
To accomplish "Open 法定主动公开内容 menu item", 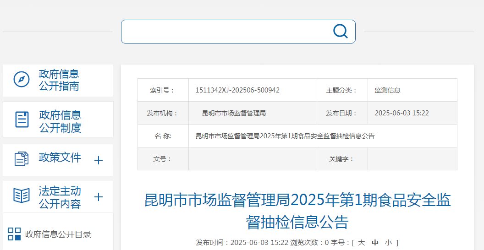I will (60, 197).
